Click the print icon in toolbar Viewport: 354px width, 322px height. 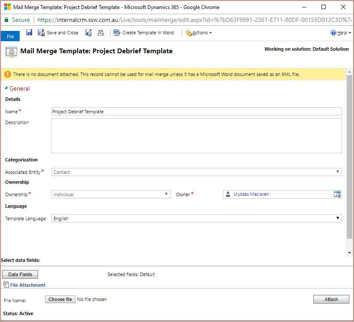101,33
